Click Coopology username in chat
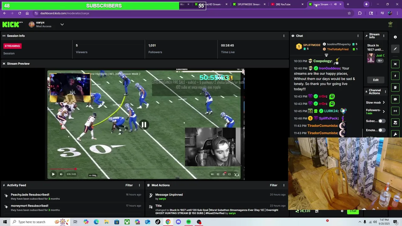402x226 pixels. coord(323,61)
